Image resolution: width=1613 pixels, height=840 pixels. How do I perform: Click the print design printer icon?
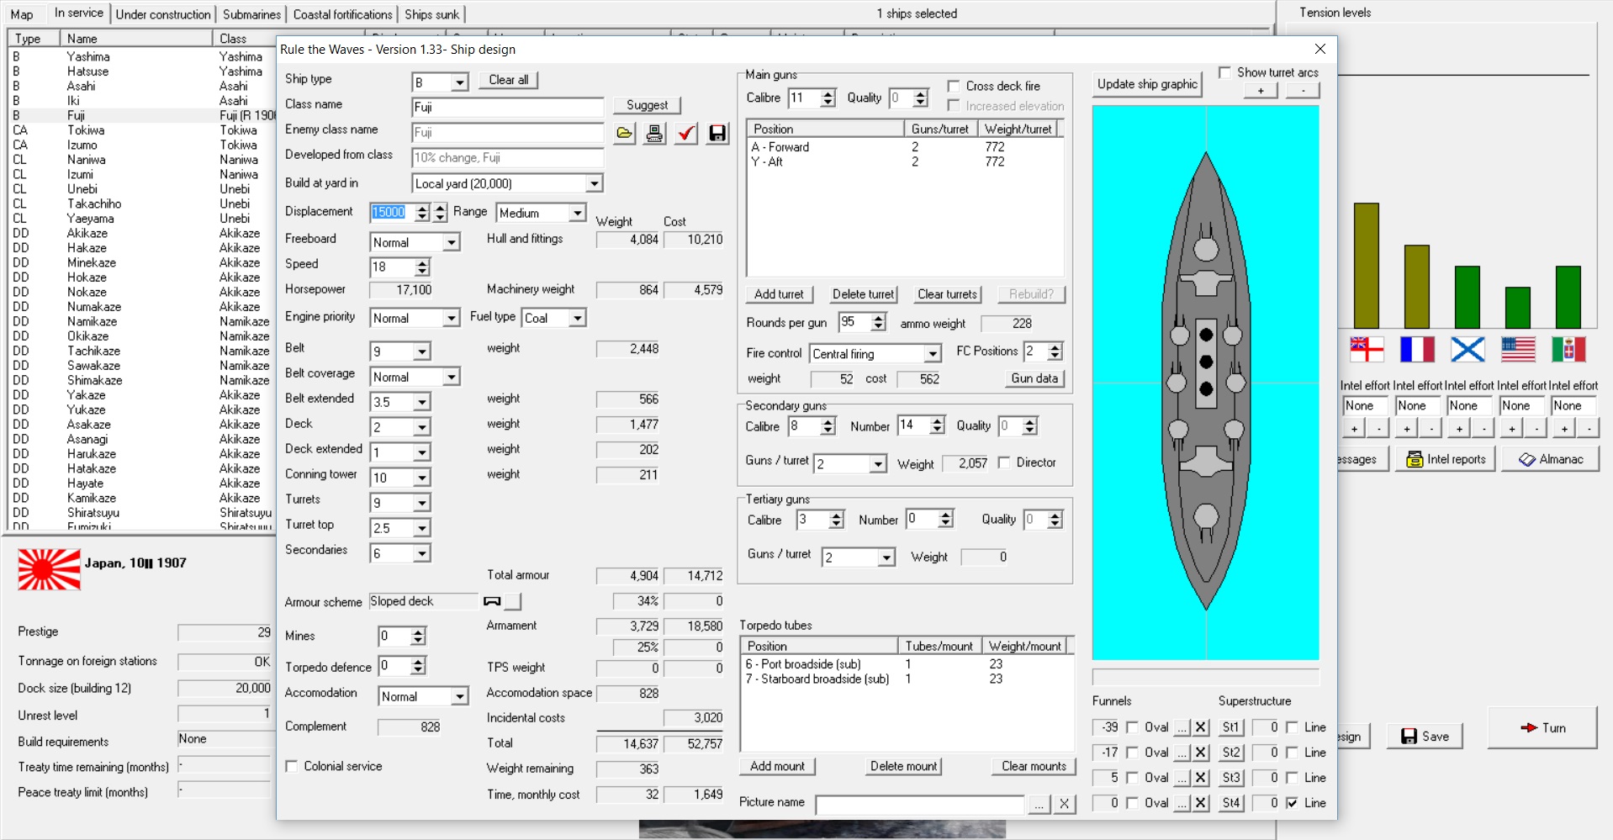click(x=654, y=133)
